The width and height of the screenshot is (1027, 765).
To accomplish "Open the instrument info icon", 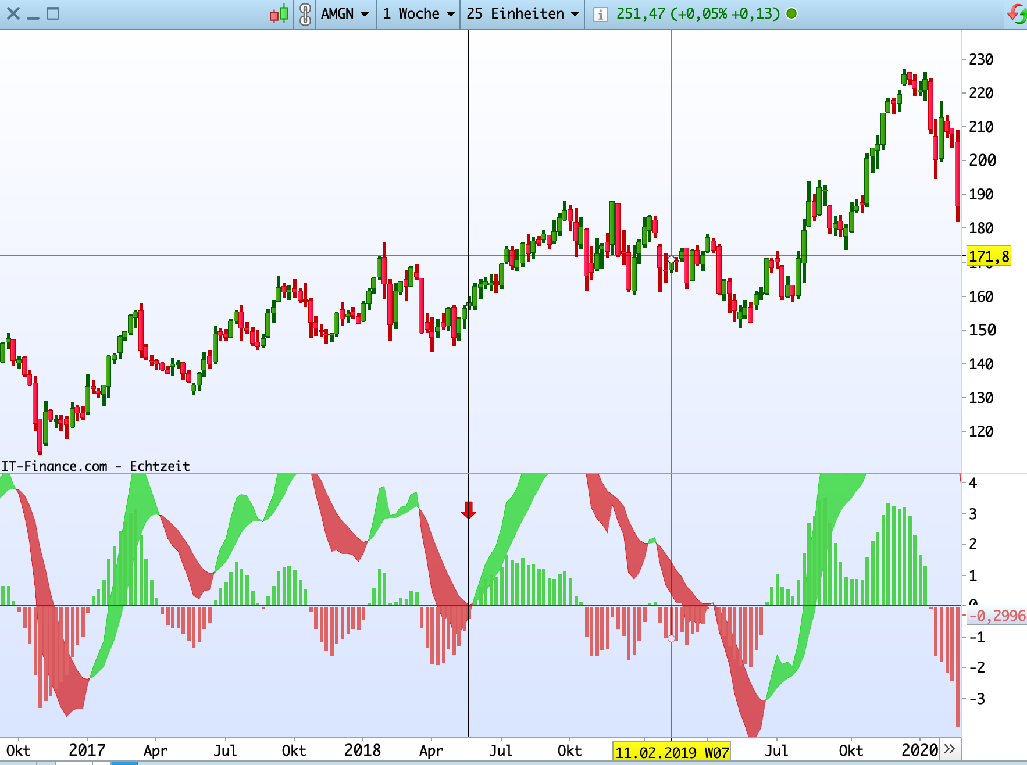I will tap(600, 14).
